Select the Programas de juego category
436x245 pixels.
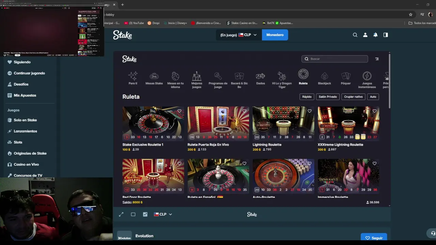click(x=218, y=80)
